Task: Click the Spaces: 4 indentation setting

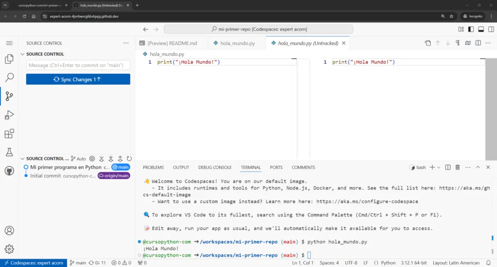Action: coord(329,263)
